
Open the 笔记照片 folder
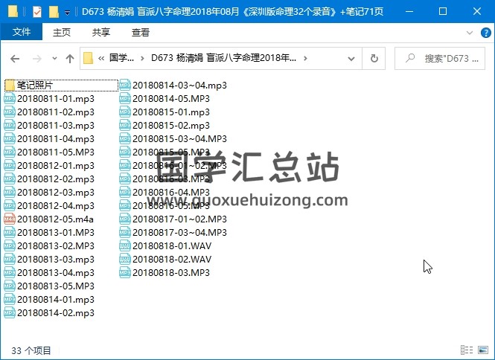[x=45, y=86]
